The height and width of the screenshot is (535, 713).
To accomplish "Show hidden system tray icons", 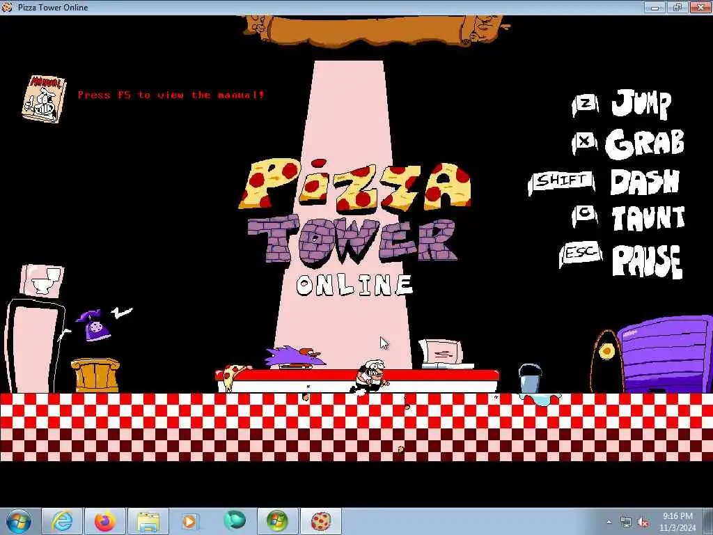I will click(x=609, y=522).
